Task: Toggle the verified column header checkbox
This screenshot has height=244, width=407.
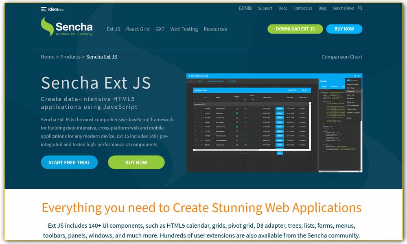Action: pyautogui.click(x=236, y=98)
